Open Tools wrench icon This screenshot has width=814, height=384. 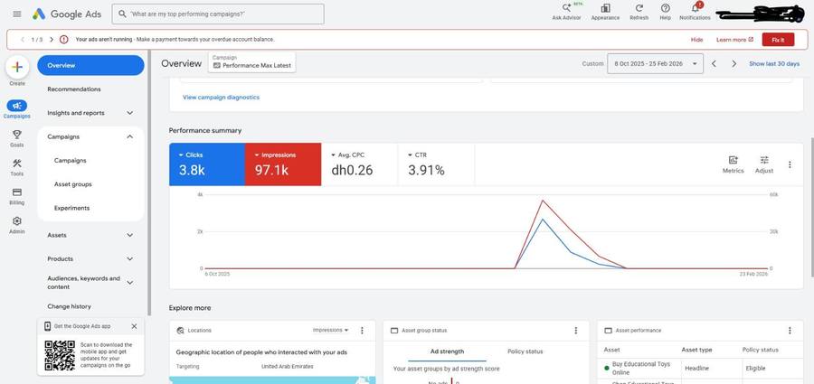[x=17, y=167]
